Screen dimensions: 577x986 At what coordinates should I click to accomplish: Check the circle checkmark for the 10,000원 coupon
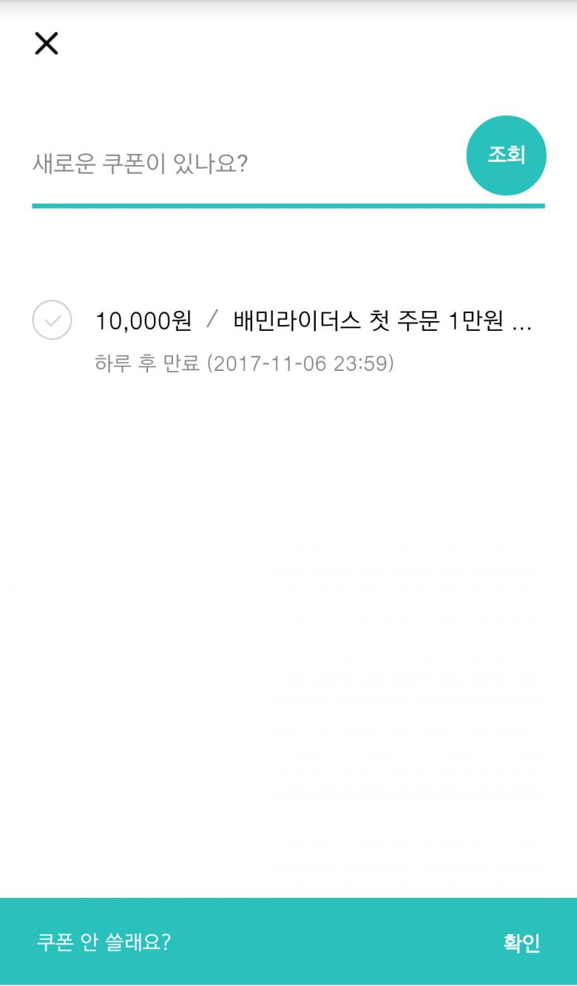(x=52, y=321)
